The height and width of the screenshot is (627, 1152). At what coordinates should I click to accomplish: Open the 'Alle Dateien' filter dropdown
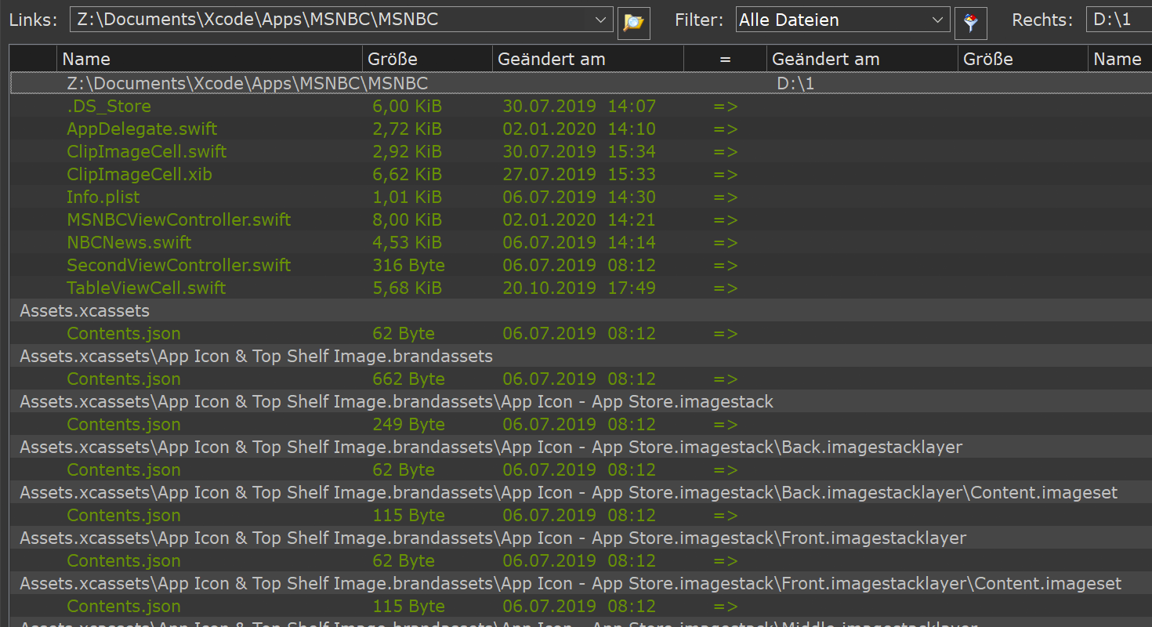(x=843, y=20)
